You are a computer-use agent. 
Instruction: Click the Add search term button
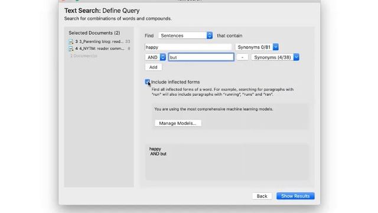point(154,67)
